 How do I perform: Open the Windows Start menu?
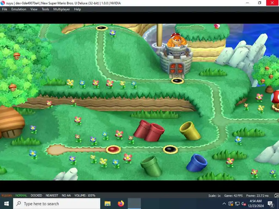7,204
